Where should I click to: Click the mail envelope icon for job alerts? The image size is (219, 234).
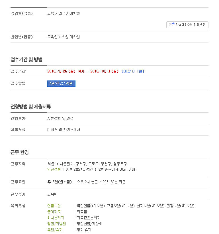point(172,25)
